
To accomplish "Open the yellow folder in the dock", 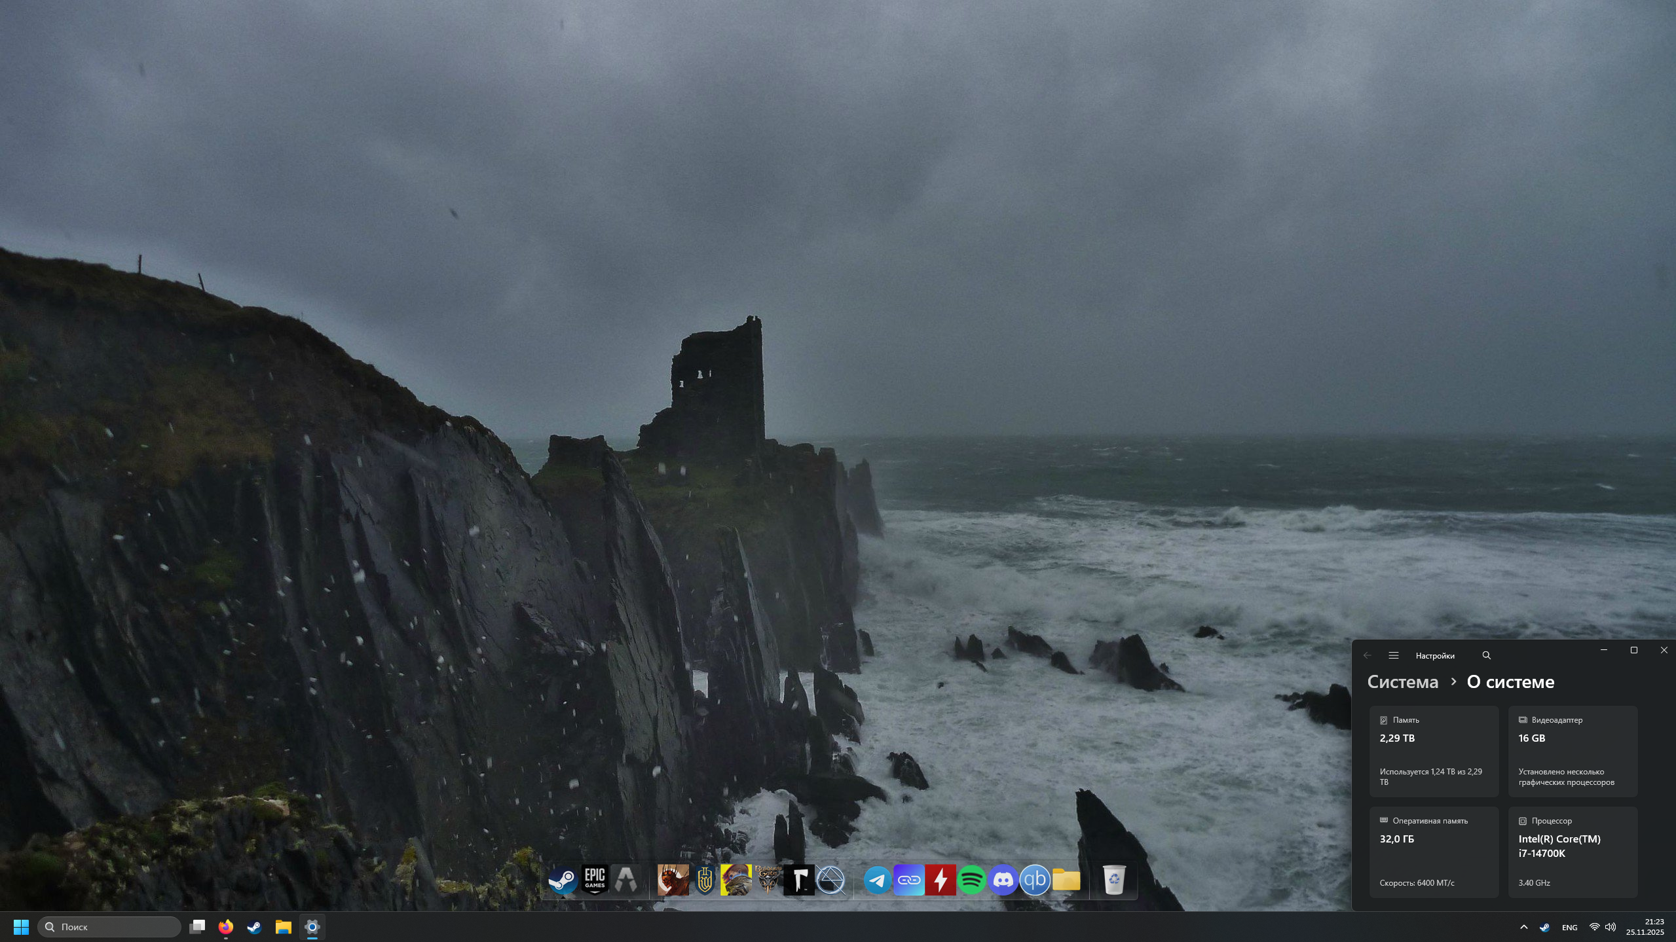I will [x=1066, y=880].
